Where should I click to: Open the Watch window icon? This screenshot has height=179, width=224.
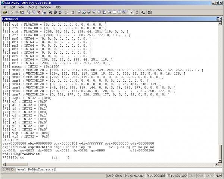(84, 12)
